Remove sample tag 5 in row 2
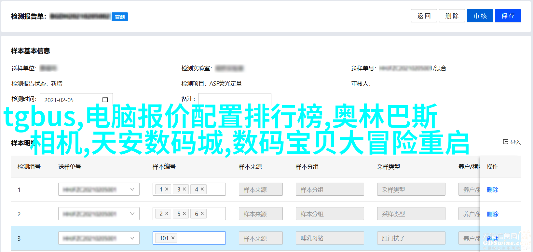Image resolution: width=533 pixels, height=252 pixels. point(184,213)
